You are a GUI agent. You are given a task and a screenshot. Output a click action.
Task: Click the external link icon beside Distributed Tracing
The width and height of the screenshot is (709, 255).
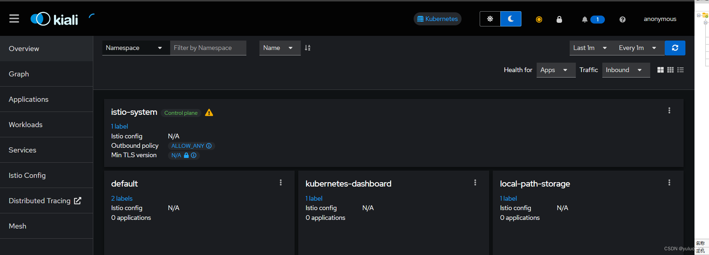pos(78,201)
